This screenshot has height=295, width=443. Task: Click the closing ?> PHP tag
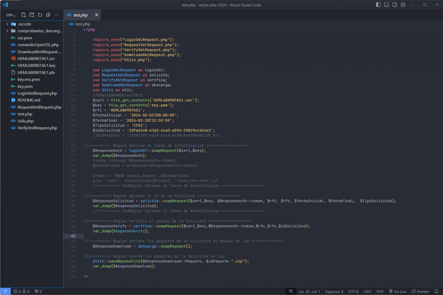[86, 276]
